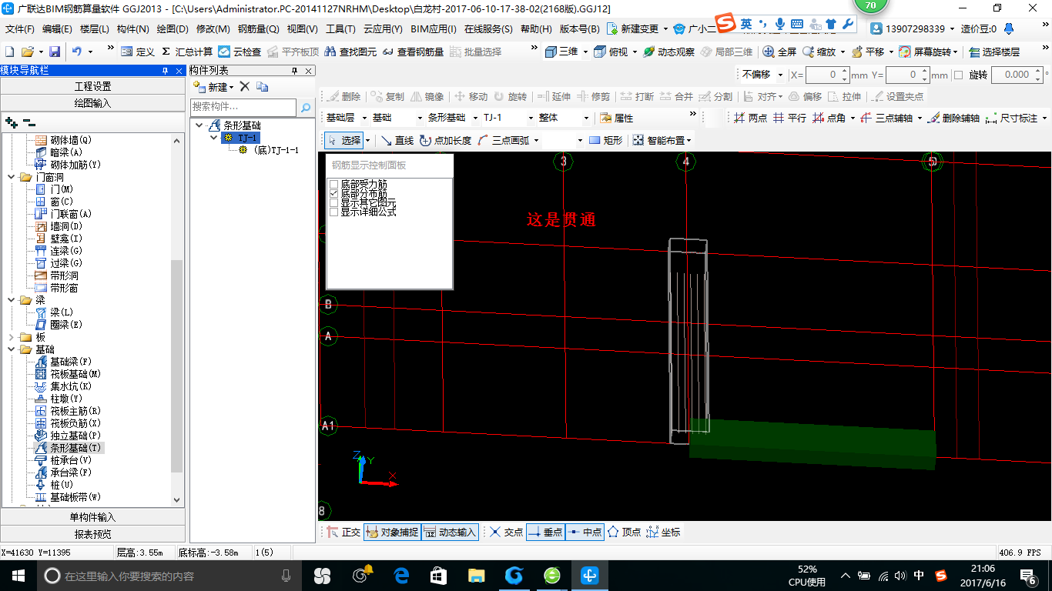This screenshot has width=1052, height=591.
Task: Click the 智能布置 smart layout button
Action: pos(662,140)
